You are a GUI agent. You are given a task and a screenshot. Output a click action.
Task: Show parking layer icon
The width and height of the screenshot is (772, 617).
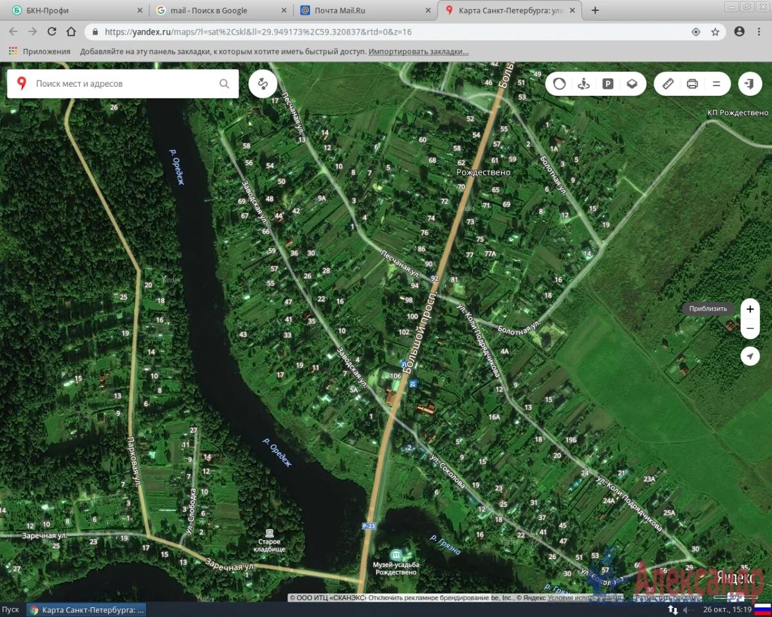point(608,84)
